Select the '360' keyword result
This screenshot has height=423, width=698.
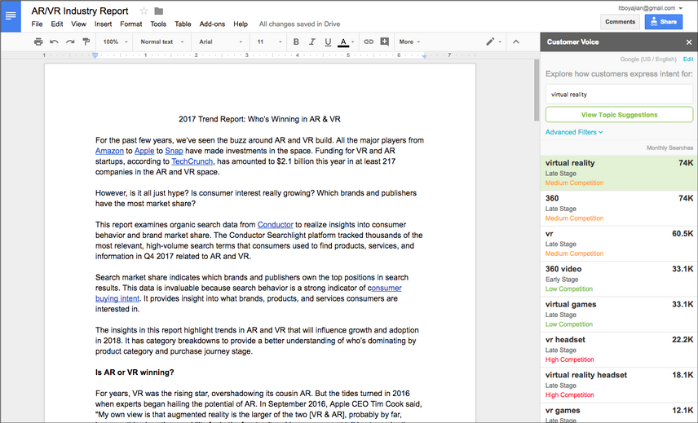619,208
